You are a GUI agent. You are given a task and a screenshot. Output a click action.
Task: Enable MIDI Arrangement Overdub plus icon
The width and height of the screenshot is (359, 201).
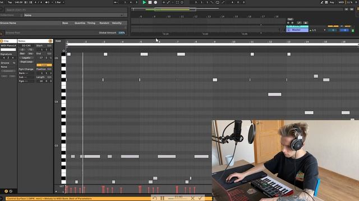(x=163, y=2)
